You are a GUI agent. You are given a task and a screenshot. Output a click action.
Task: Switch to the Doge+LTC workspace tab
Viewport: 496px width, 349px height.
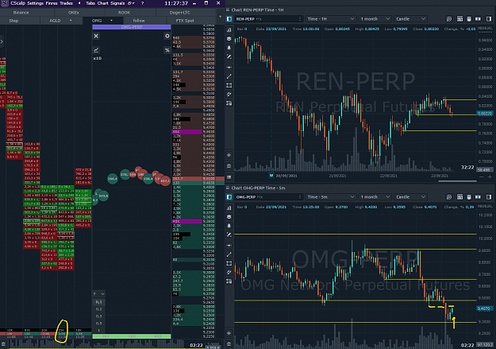[179, 13]
